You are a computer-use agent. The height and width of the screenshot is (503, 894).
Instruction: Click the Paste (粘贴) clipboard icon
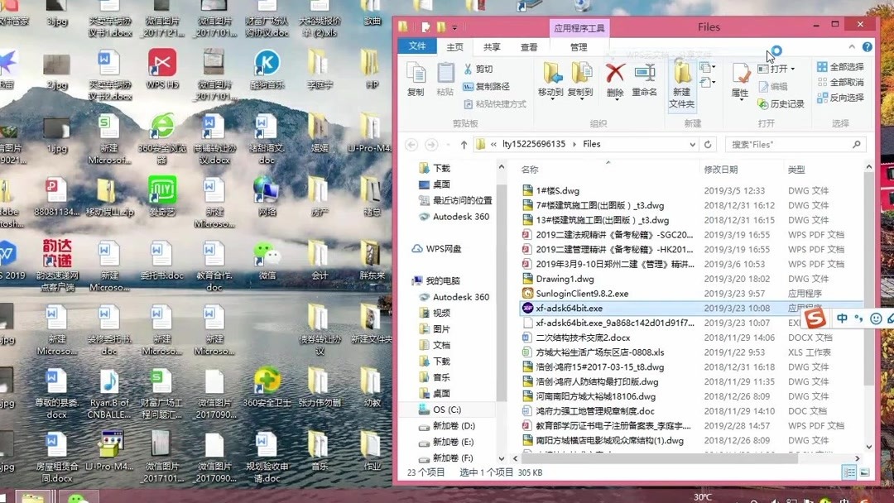coord(445,79)
